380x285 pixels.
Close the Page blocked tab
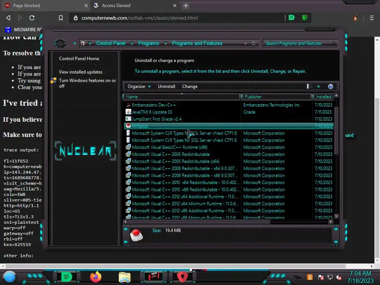tap(86, 6)
